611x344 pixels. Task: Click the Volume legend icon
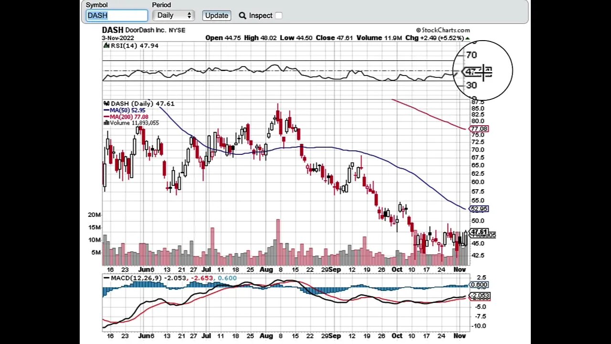click(106, 123)
